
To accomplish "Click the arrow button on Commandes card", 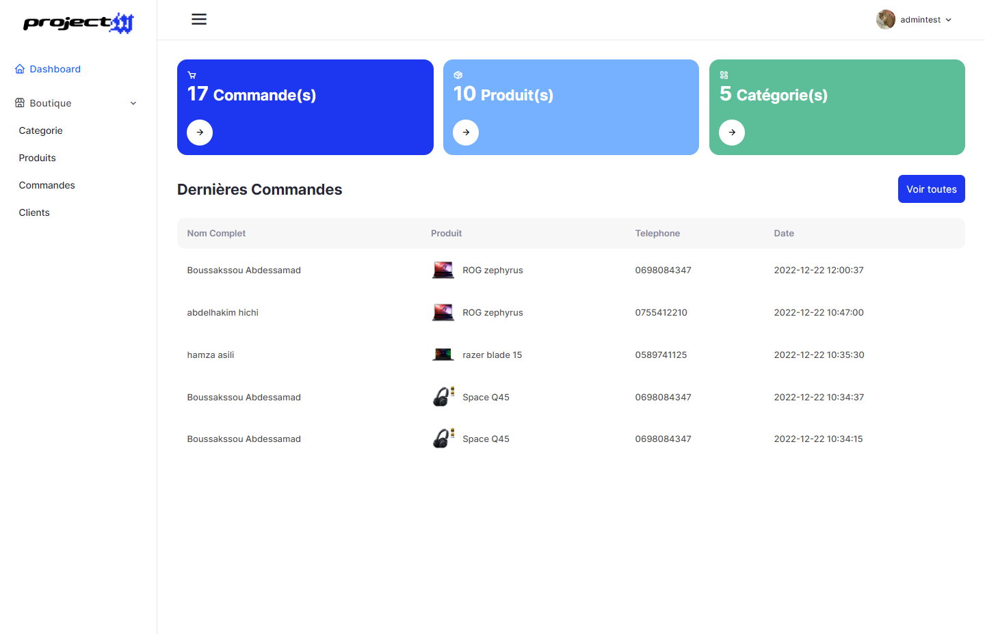I will click(200, 133).
